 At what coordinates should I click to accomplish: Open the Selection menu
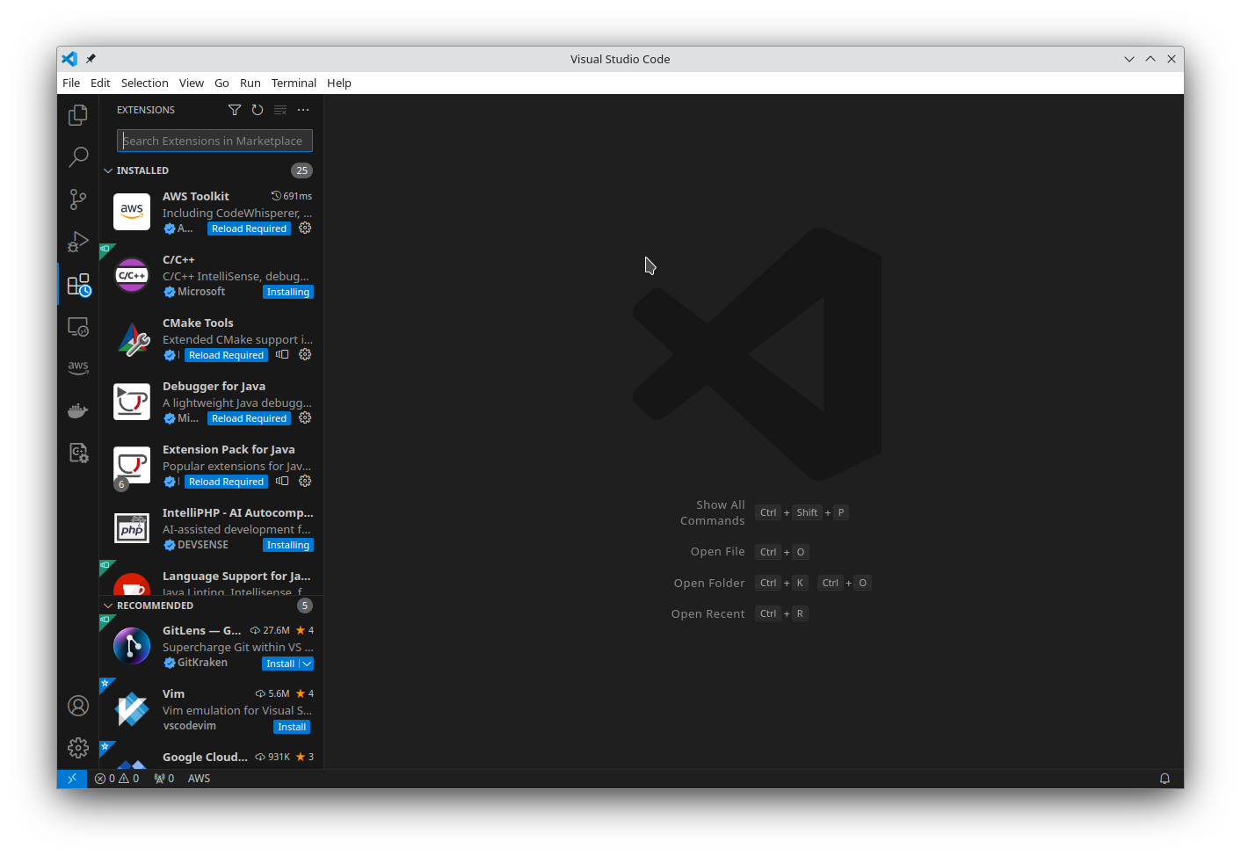(144, 83)
